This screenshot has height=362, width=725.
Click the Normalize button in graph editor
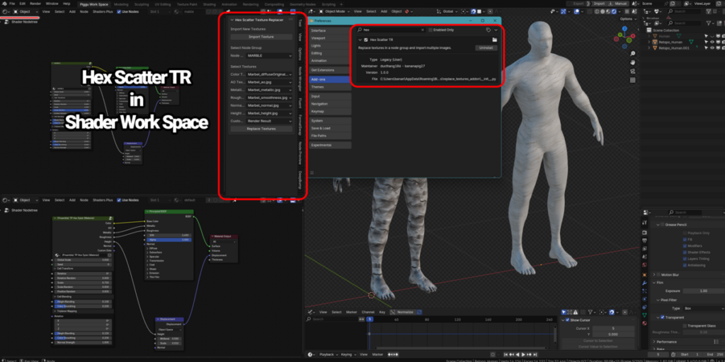click(402, 312)
